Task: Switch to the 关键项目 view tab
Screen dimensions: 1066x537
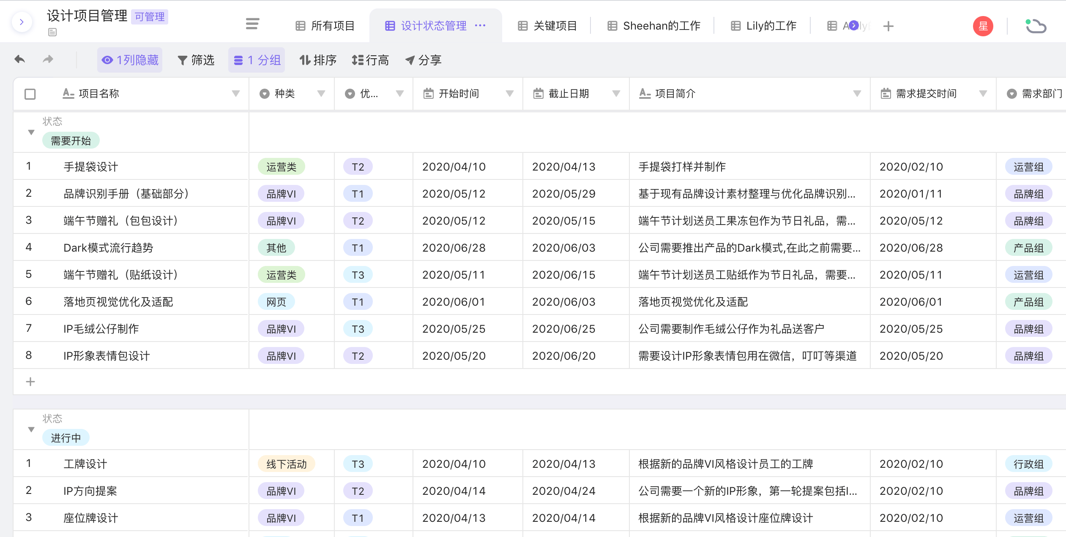Action: pyautogui.click(x=547, y=26)
